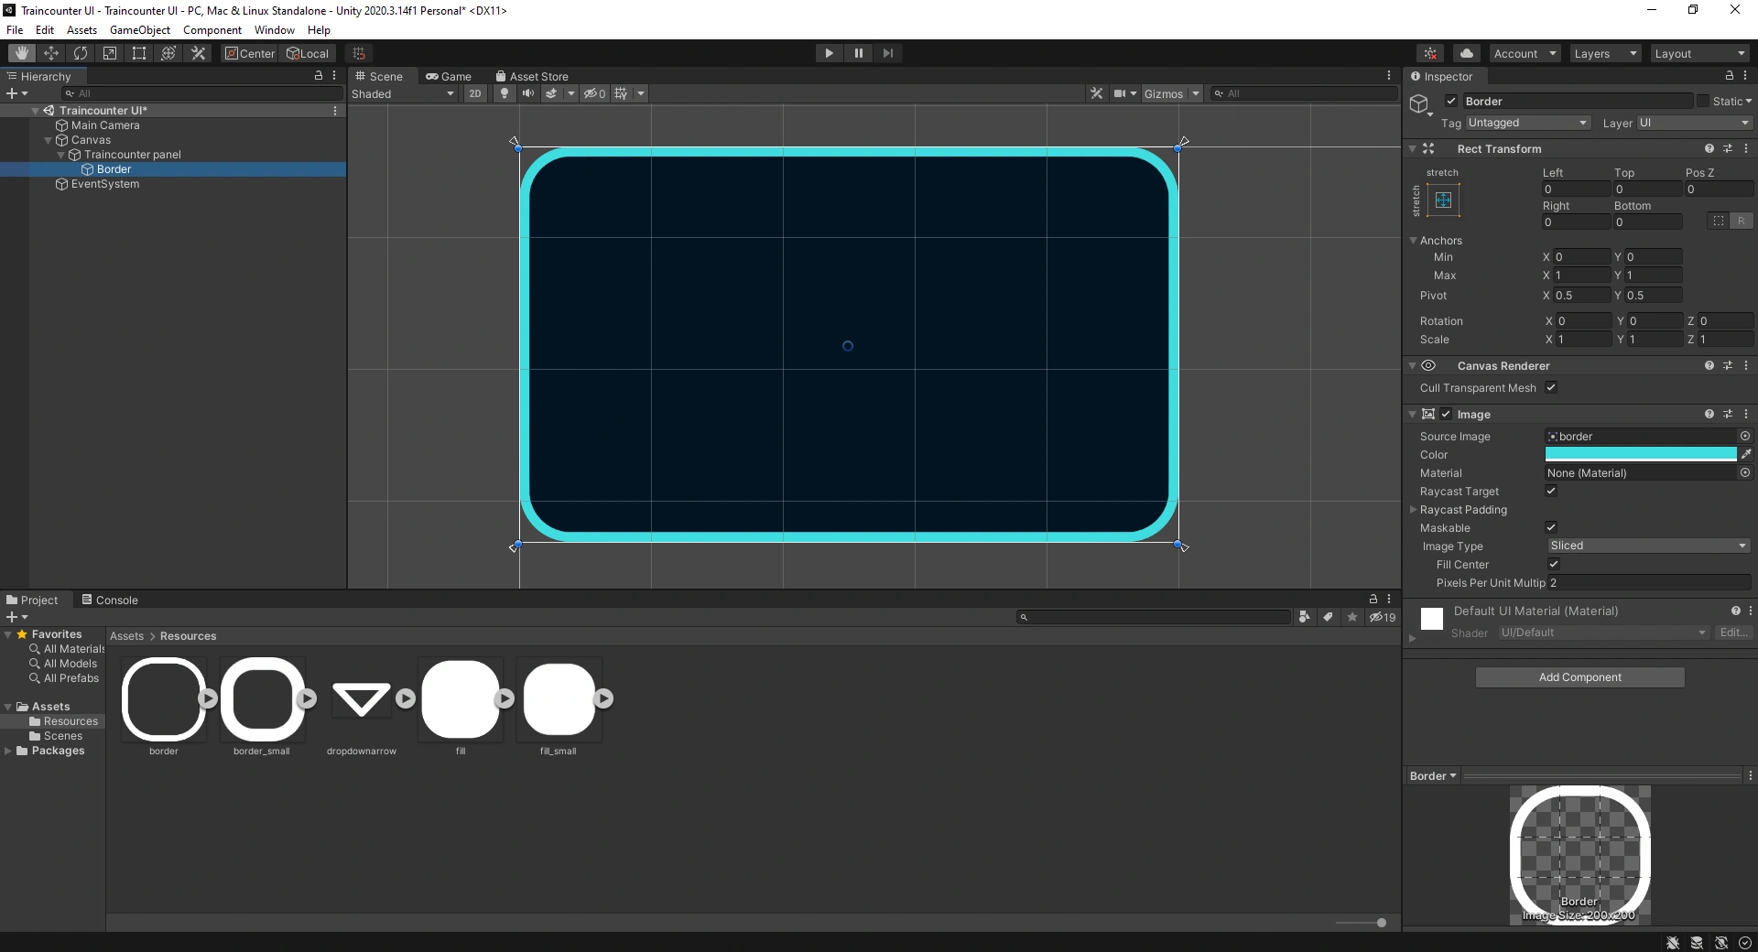
Task: Open the Gizmos dropdown
Action: (1171, 93)
